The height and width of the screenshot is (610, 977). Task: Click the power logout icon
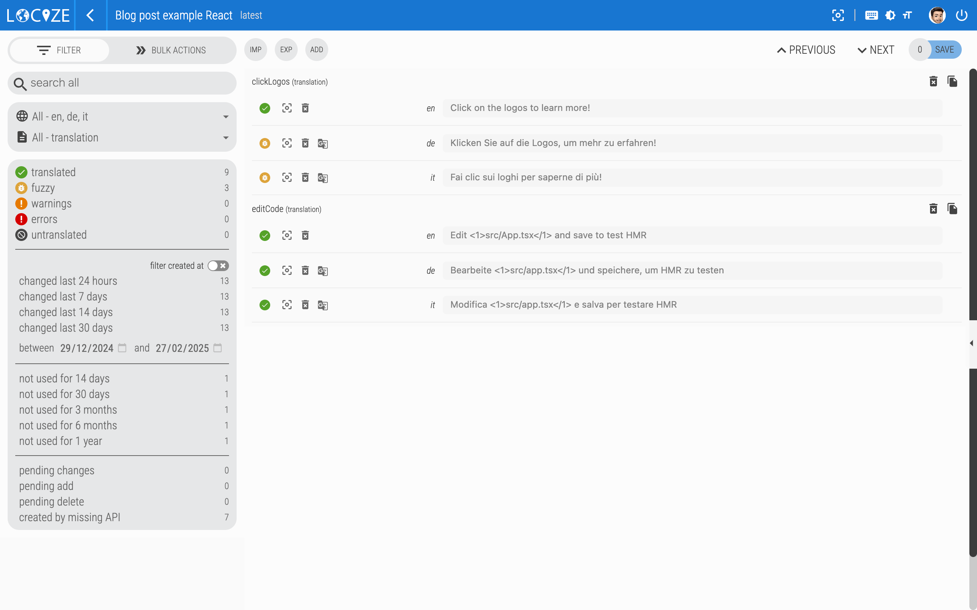961,15
